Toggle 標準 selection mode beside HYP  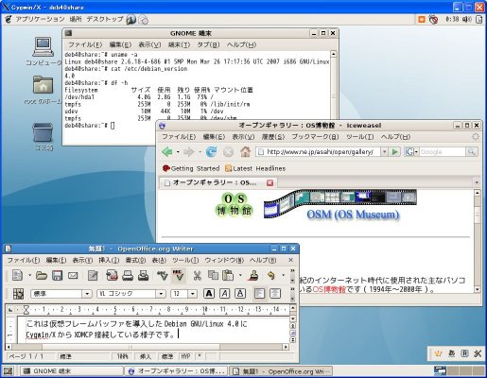tap(167, 356)
